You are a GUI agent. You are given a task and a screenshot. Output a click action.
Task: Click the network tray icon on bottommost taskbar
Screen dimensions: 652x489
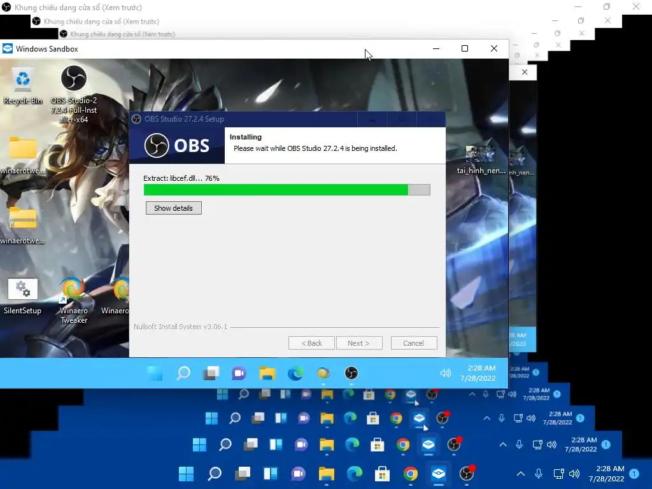(x=558, y=474)
